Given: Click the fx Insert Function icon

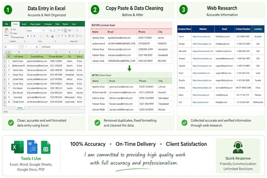Looking at the screenshot, I should [37, 47].
